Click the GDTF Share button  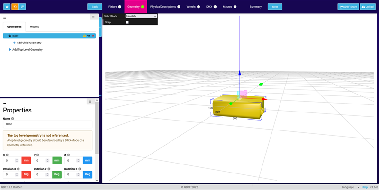click(x=348, y=7)
